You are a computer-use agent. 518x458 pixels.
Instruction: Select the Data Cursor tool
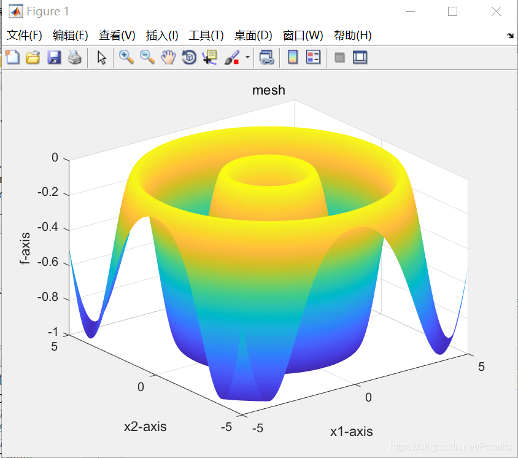pos(210,57)
